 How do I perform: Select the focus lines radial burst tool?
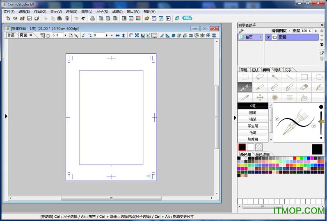pyautogui.click(x=274, y=97)
